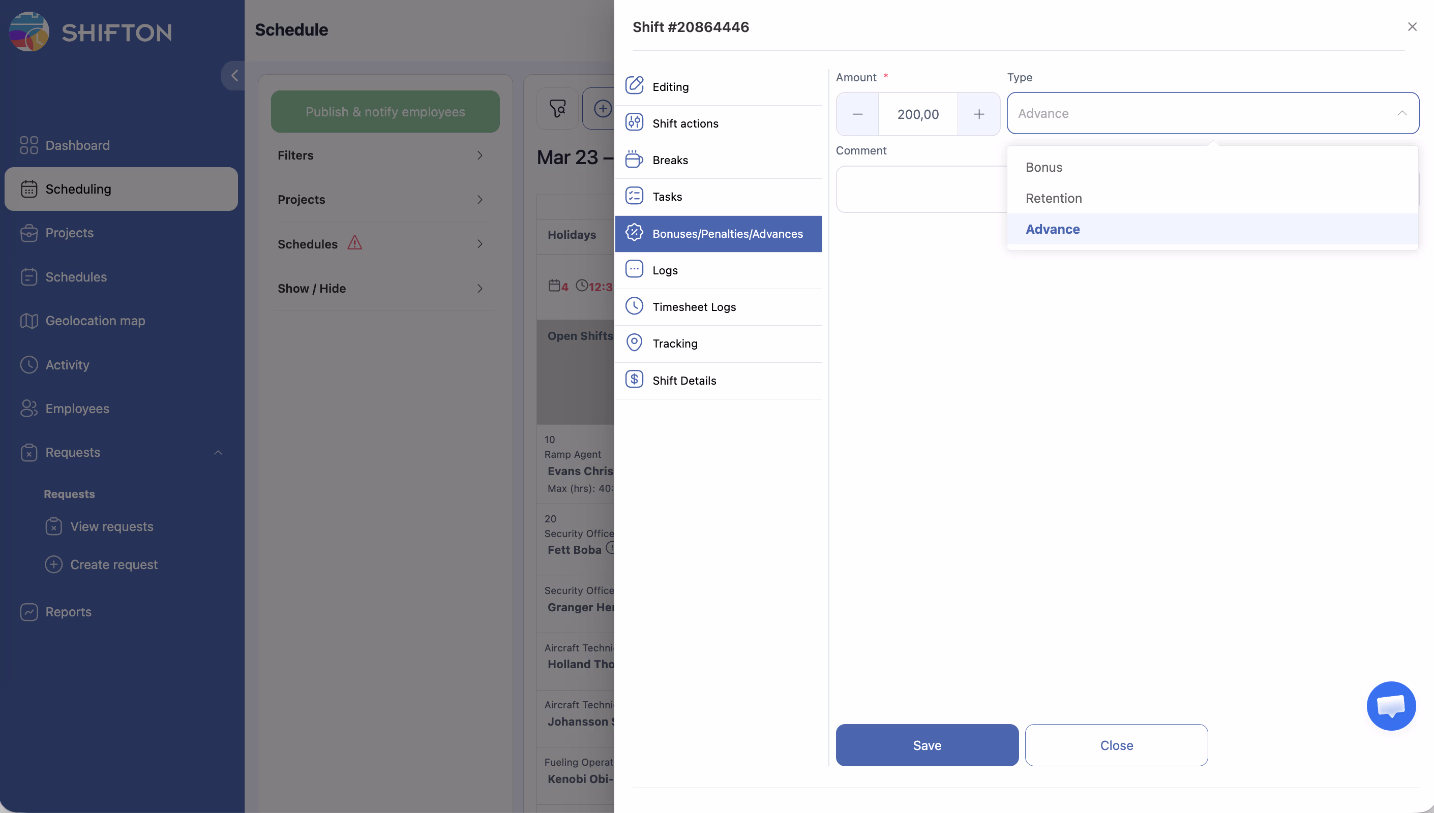This screenshot has width=1434, height=813.
Task: Open the live chat support bubble
Action: point(1390,705)
